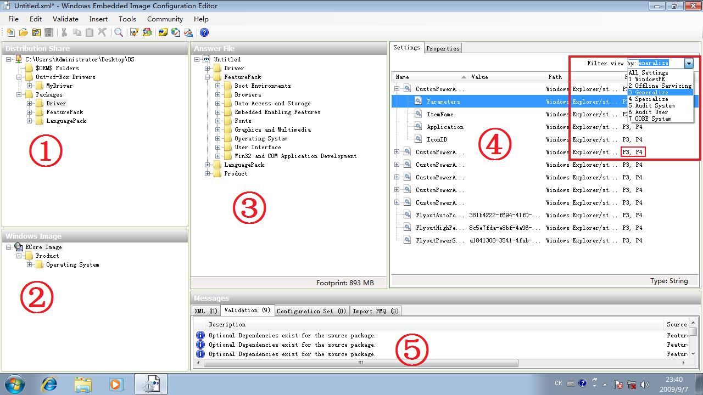
Task: Click the Validate checkmark toolbar icon
Action: [134, 32]
